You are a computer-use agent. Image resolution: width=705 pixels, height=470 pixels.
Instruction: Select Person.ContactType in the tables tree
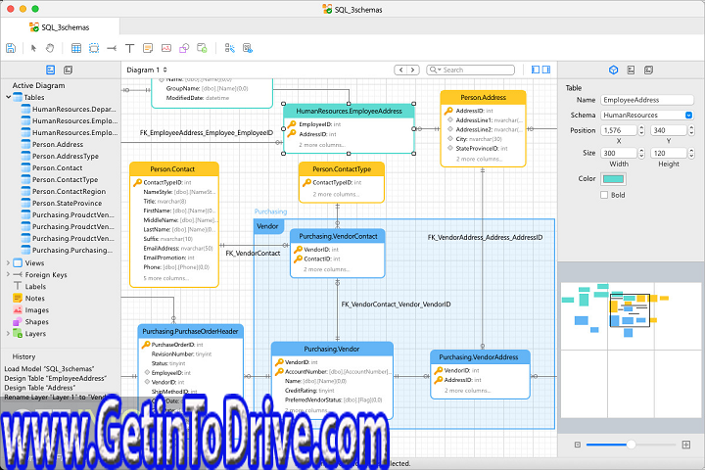point(65,179)
